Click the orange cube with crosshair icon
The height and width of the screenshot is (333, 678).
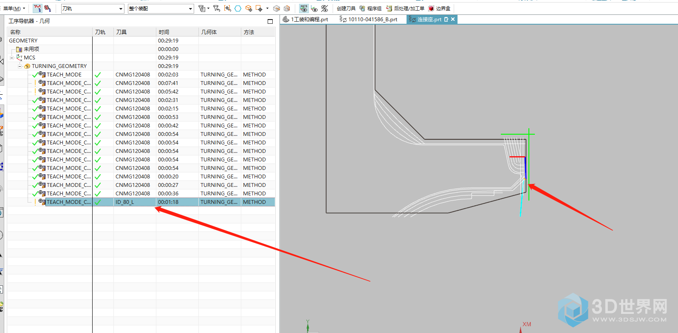249,8
